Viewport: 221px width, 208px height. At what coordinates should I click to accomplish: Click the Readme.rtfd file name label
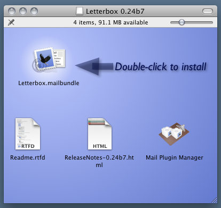tap(28, 157)
